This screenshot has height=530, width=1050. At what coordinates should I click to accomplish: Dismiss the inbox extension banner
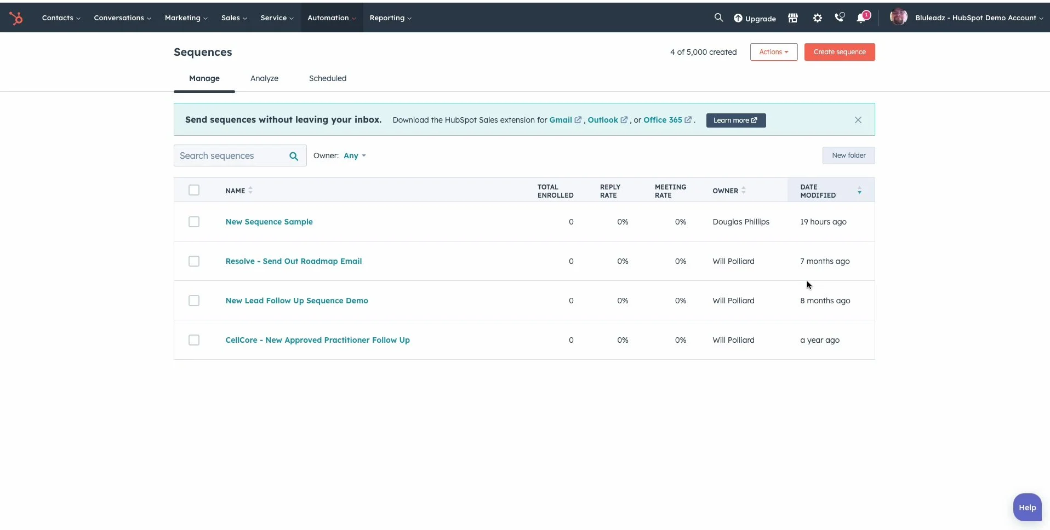click(x=858, y=120)
